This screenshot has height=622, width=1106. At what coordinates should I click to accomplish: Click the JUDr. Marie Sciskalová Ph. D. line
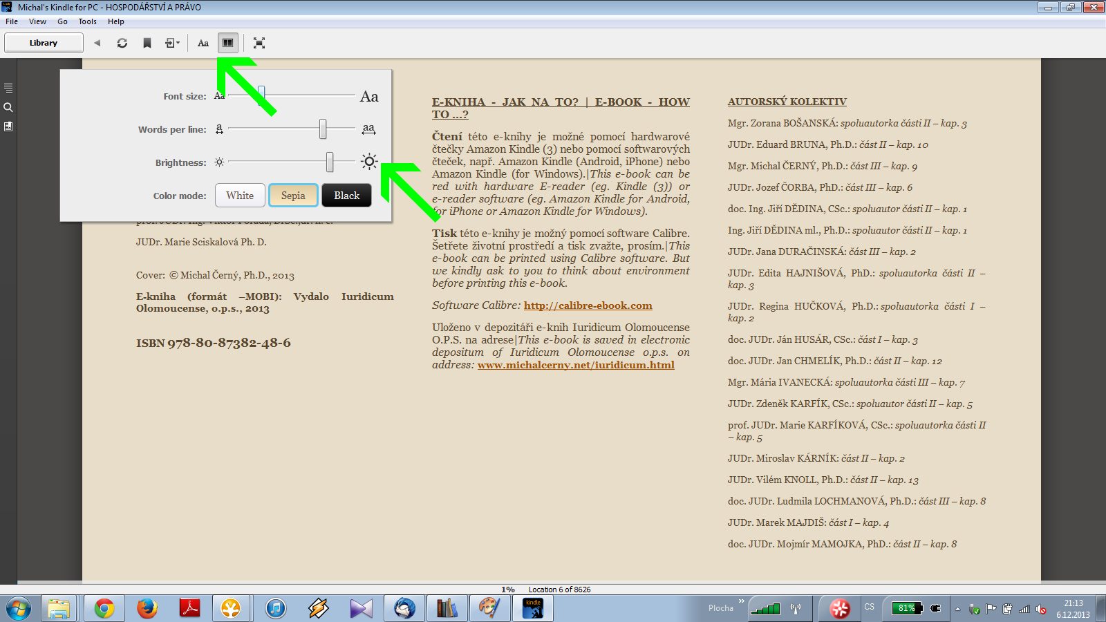[201, 242]
